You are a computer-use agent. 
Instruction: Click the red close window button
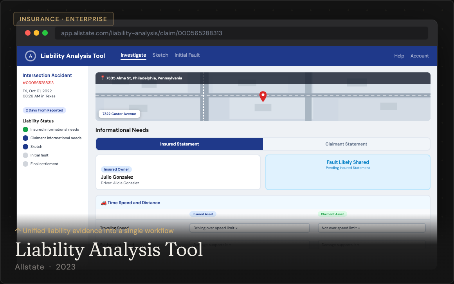point(28,33)
